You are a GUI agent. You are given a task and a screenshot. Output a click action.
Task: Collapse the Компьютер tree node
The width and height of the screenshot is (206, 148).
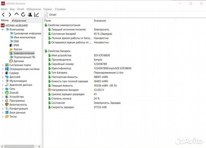(x=3, y=29)
